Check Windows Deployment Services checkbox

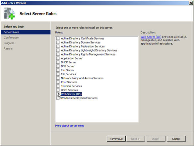pos(58,98)
